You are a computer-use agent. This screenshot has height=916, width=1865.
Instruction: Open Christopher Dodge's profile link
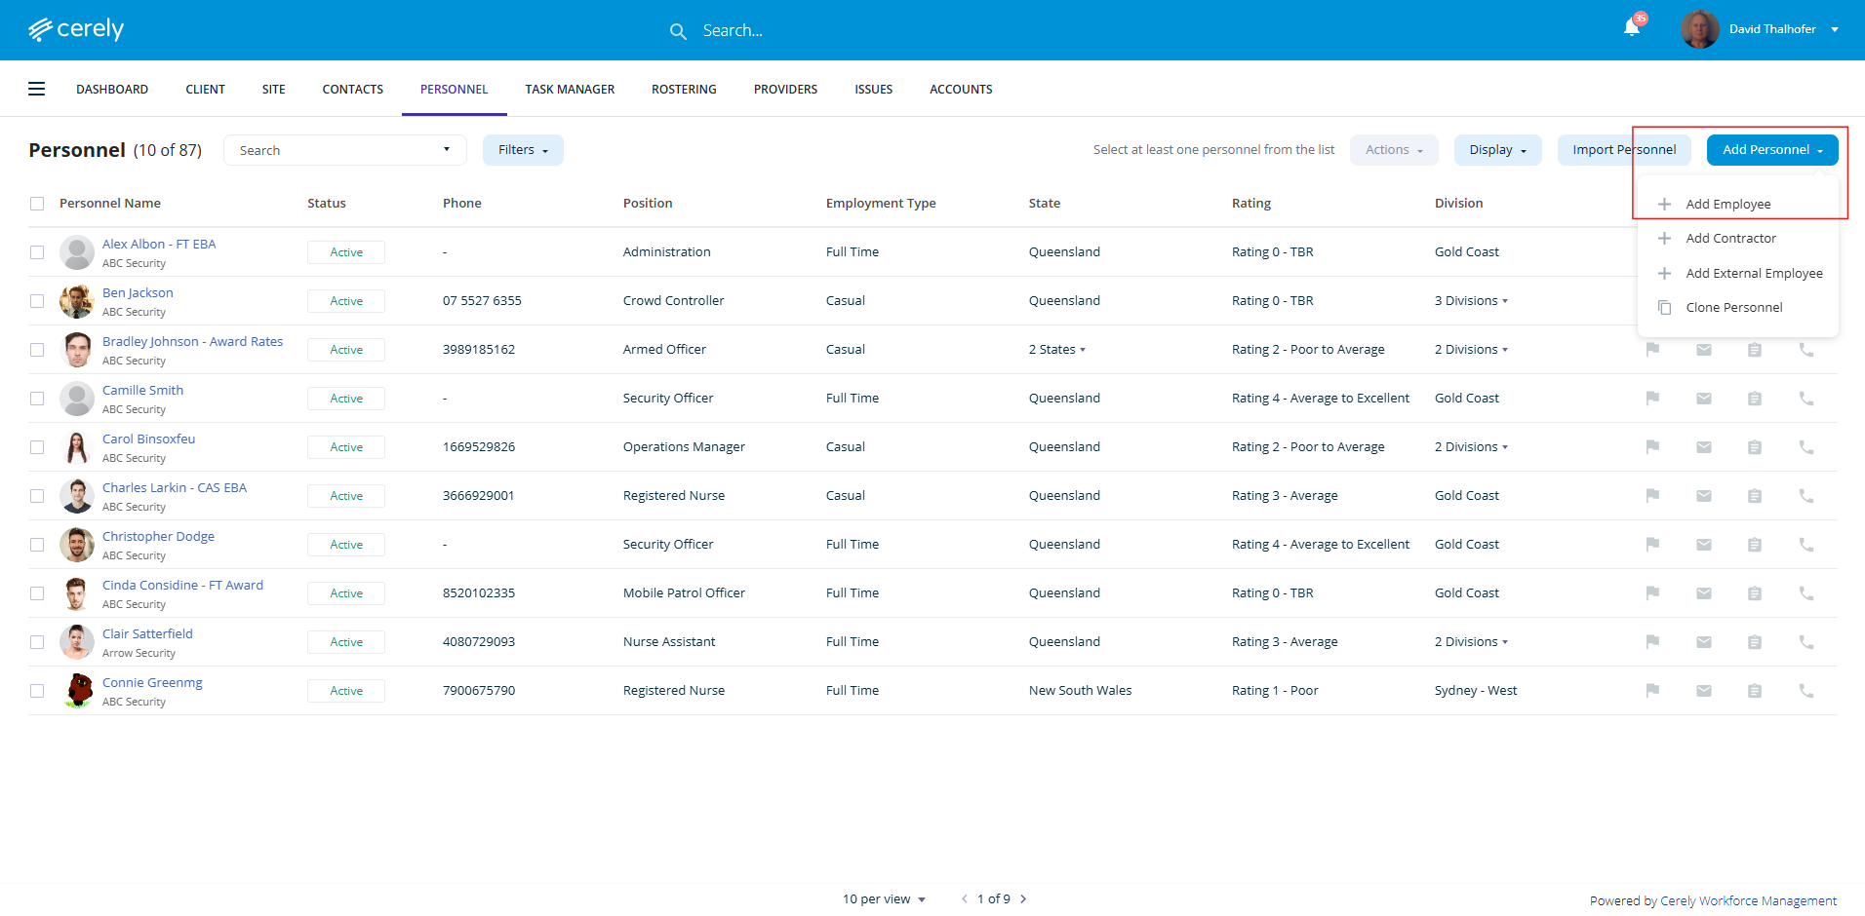pyautogui.click(x=158, y=537)
